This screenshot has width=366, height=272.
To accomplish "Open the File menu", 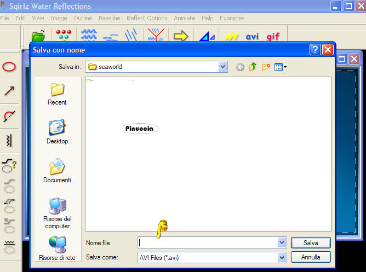I will click(x=4, y=18).
